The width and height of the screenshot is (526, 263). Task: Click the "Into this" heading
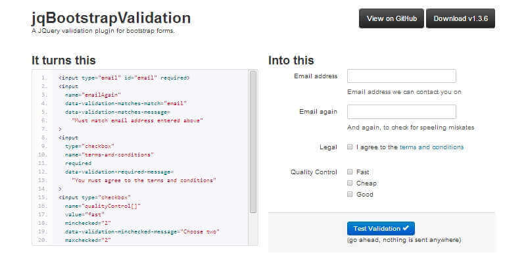point(291,60)
